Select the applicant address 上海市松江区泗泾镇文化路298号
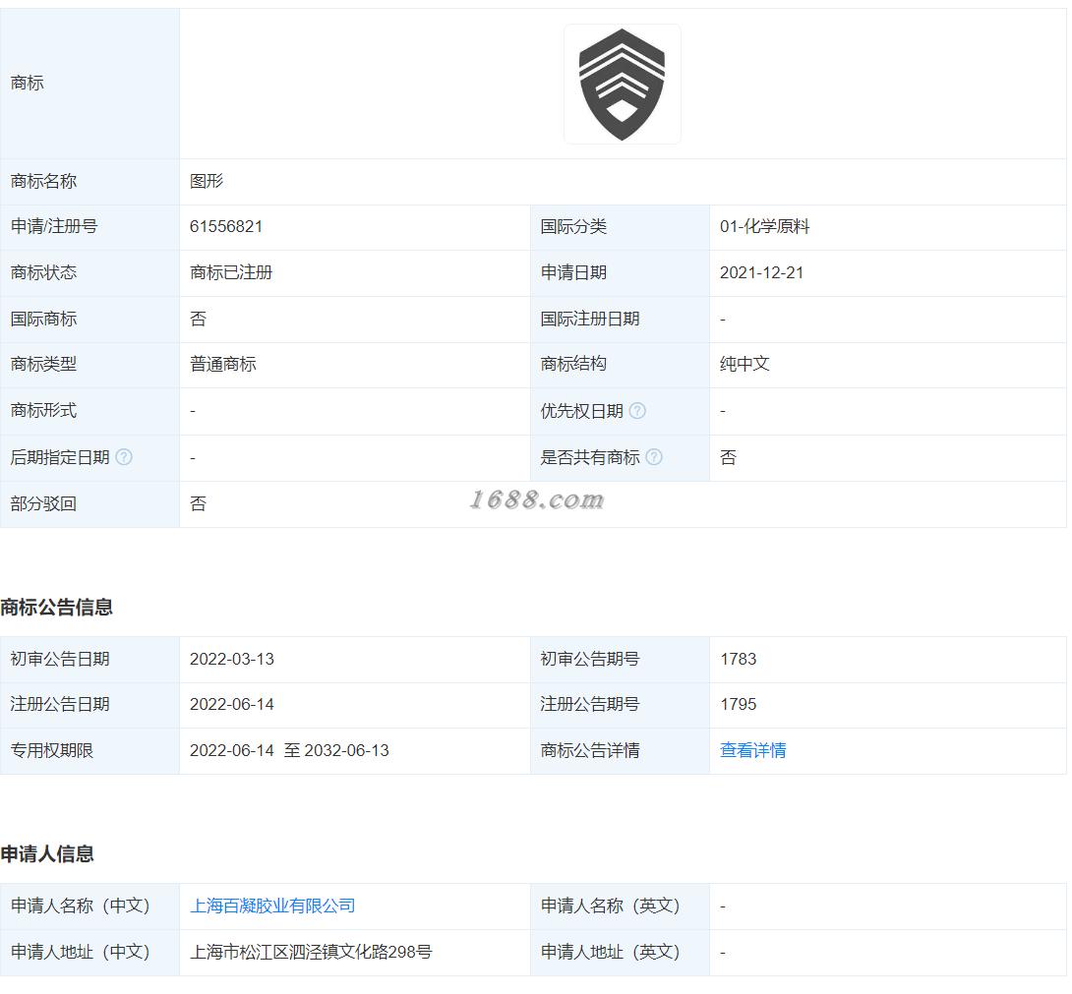 click(311, 952)
